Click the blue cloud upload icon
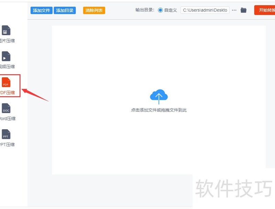The image size is (275, 209). click(x=158, y=95)
